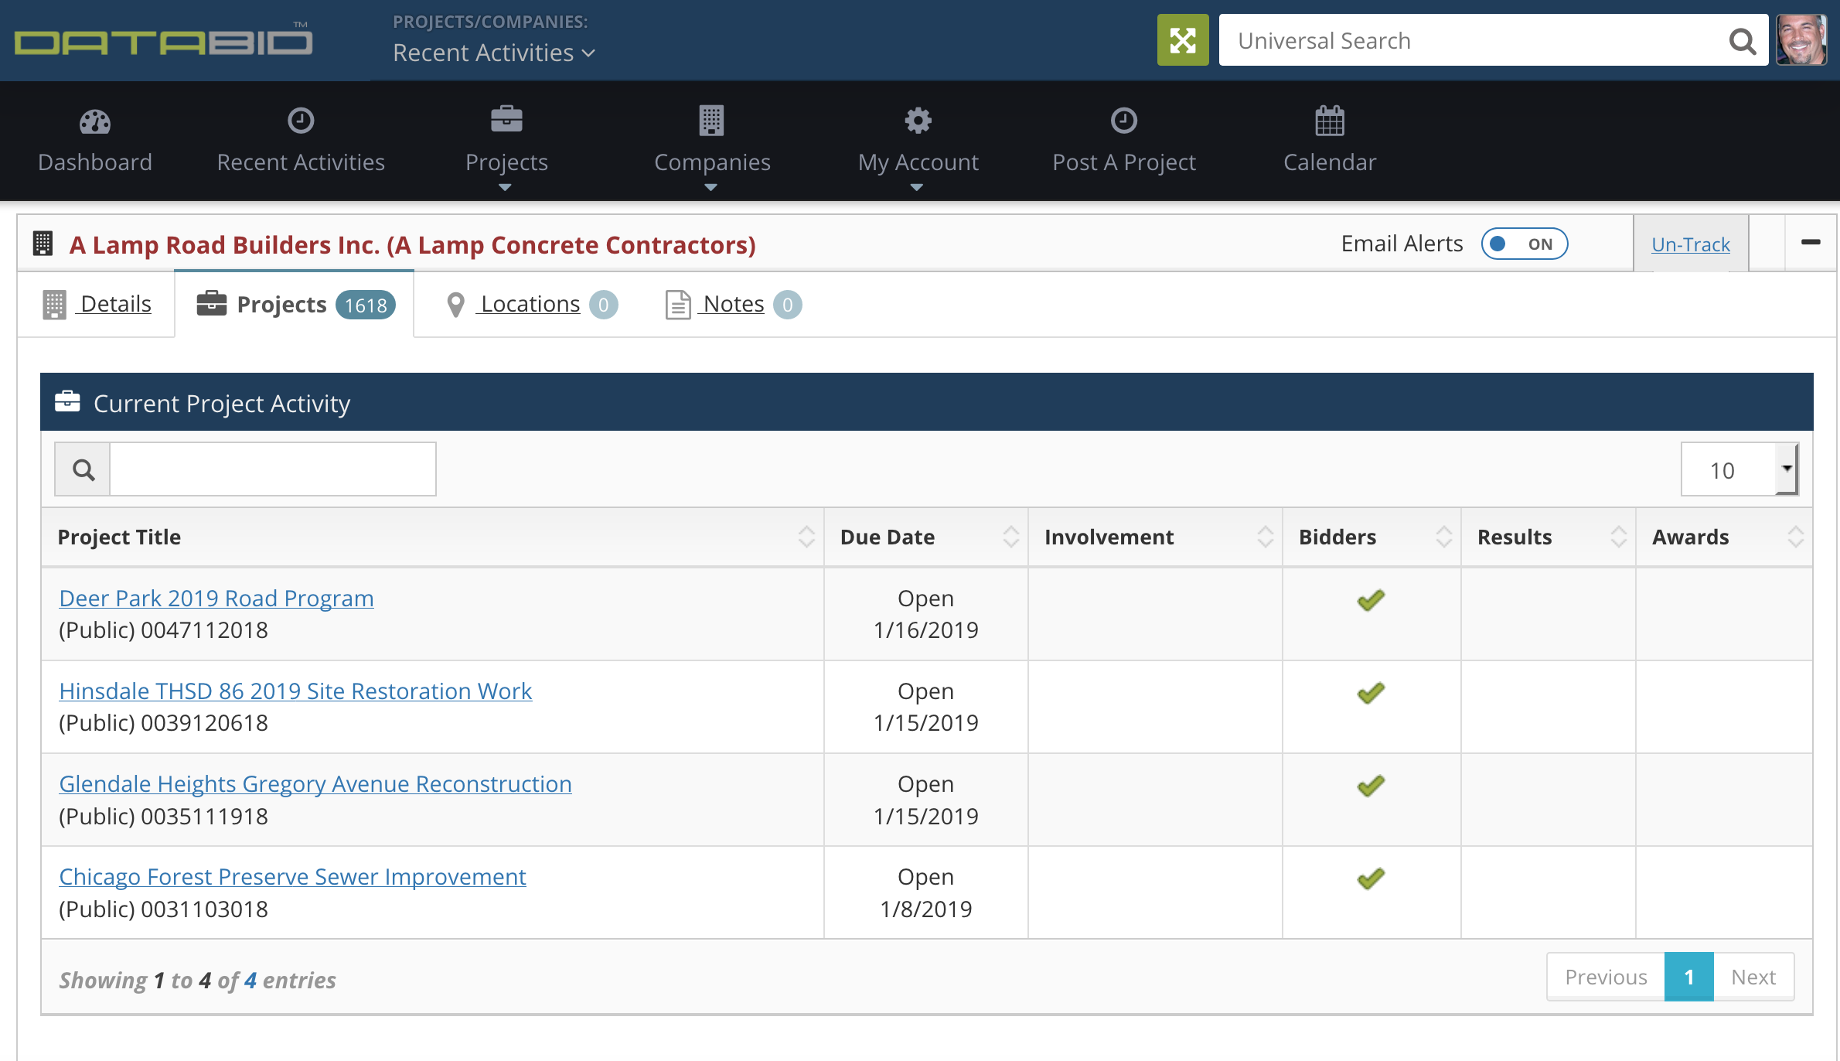Open Deer Park 2019 Road Program
1840x1061 pixels.
point(216,599)
